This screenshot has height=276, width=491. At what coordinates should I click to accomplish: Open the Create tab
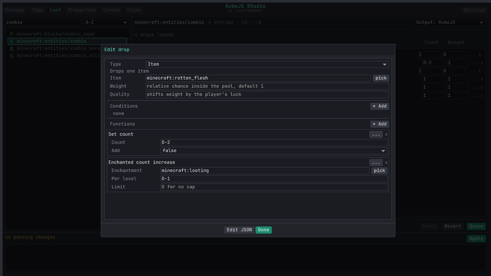click(x=111, y=10)
